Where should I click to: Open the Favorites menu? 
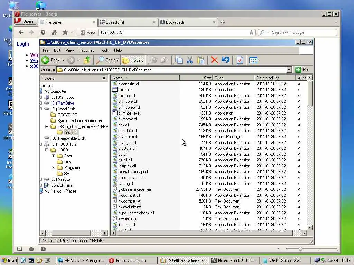[x=86, y=50]
